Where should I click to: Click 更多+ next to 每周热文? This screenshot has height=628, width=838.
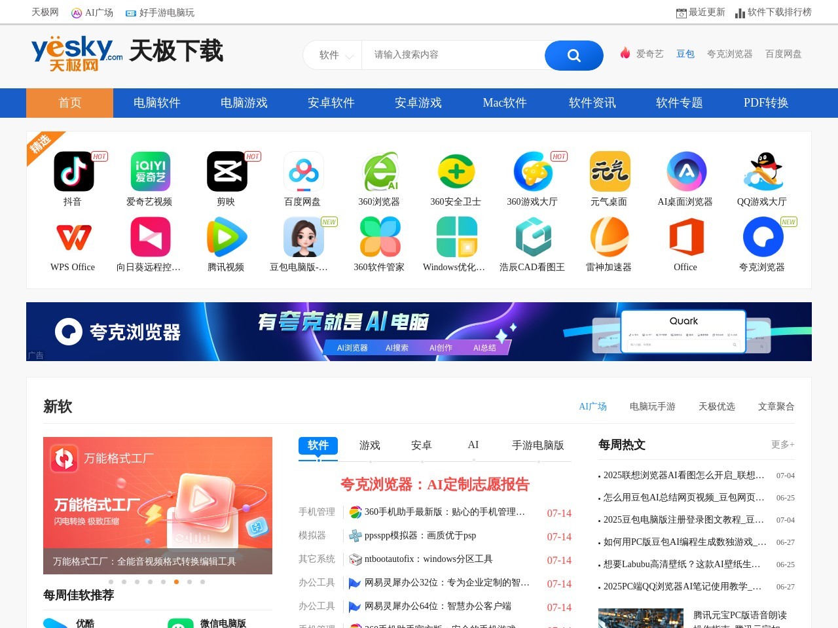tap(783, 444)
